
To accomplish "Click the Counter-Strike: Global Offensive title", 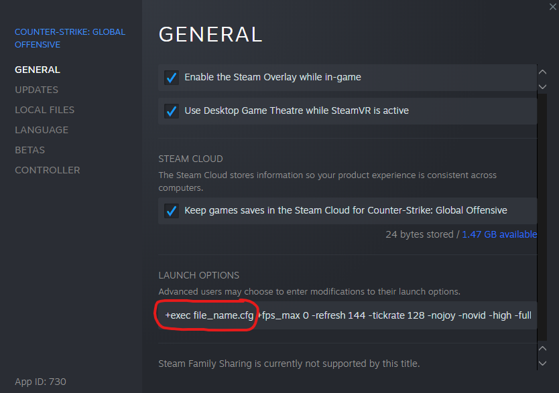I will pos(70,38).
